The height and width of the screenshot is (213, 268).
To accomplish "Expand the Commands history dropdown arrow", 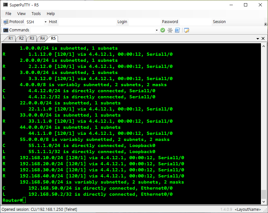I will pos(157,30).
